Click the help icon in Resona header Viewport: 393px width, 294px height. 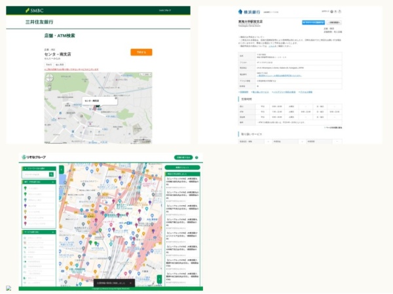pos(196,157)
